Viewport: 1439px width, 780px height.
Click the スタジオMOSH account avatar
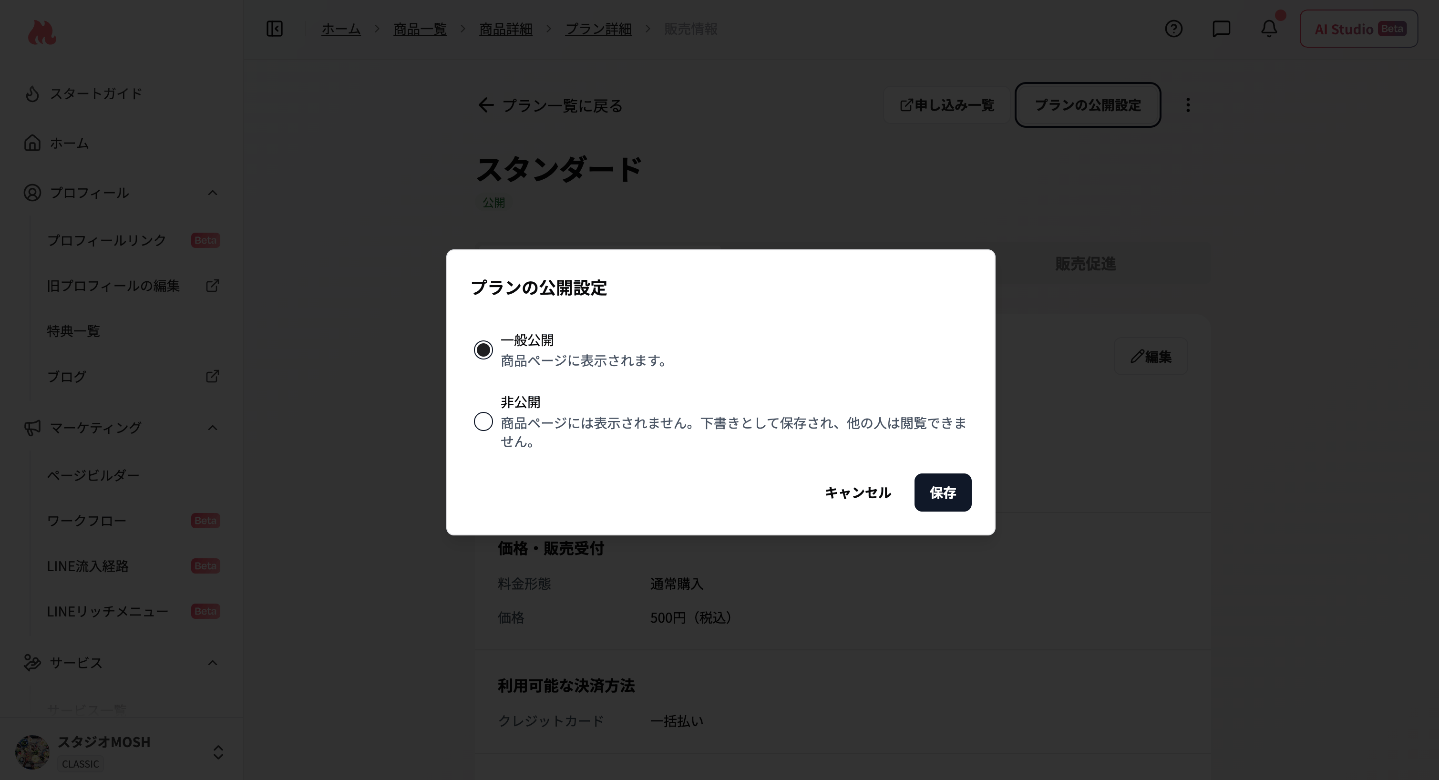pos(32,752)
